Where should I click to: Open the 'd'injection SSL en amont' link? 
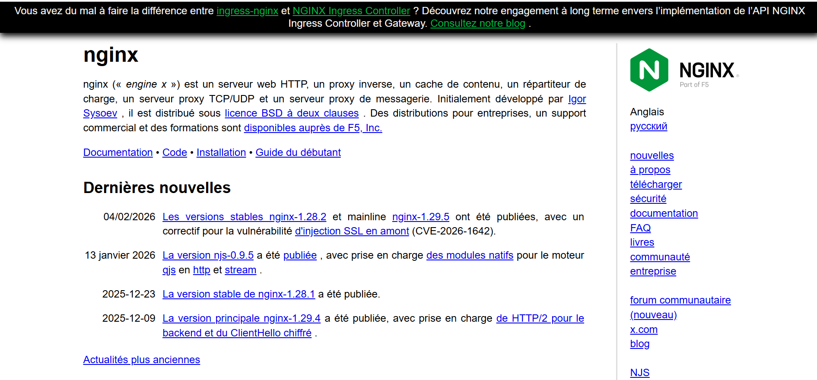(352, 231)
